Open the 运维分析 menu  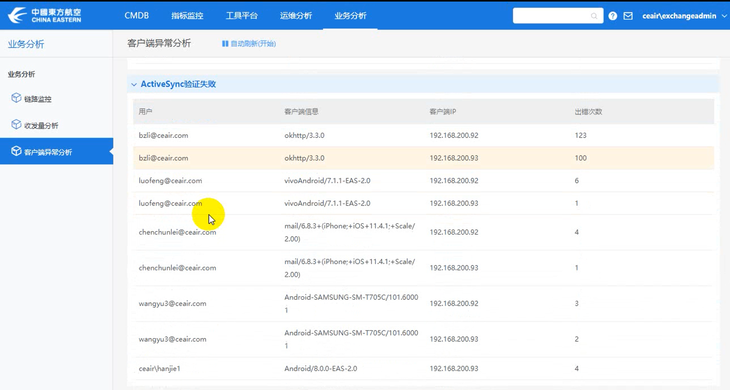coord(296,16)
